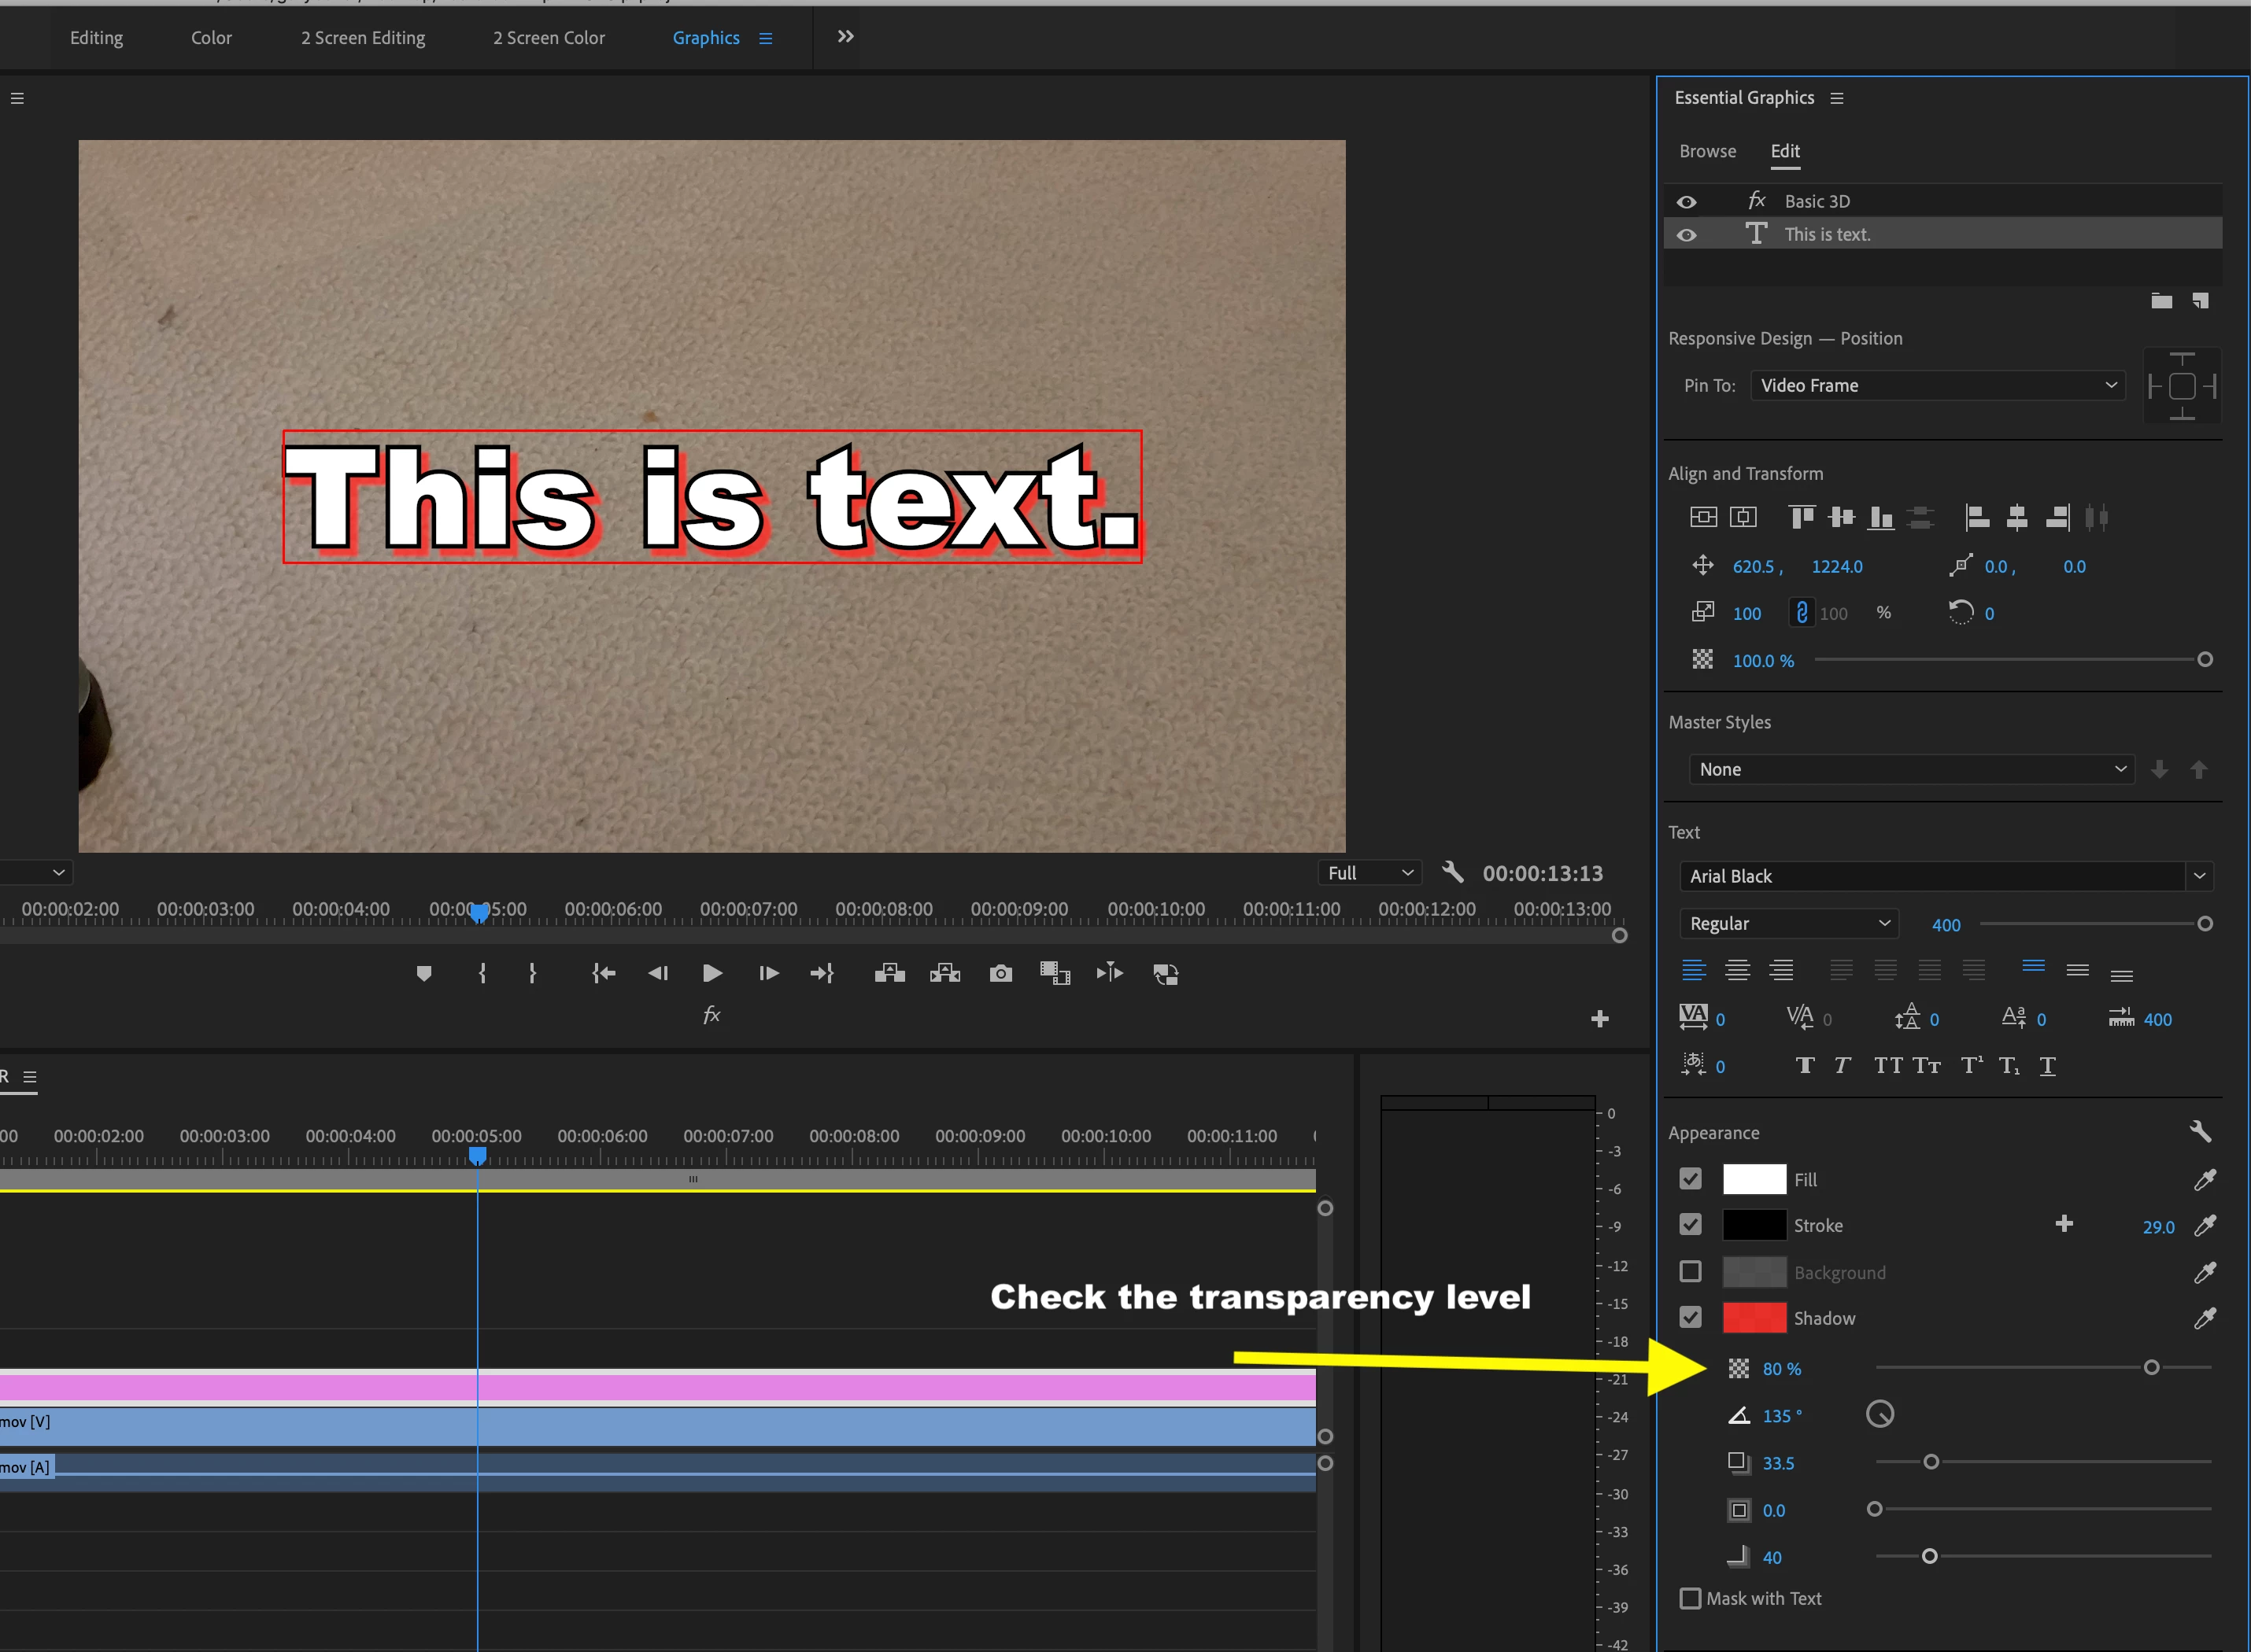
Task: Open timeline sequence panel menu
Action: click(x=30, y=1077)
